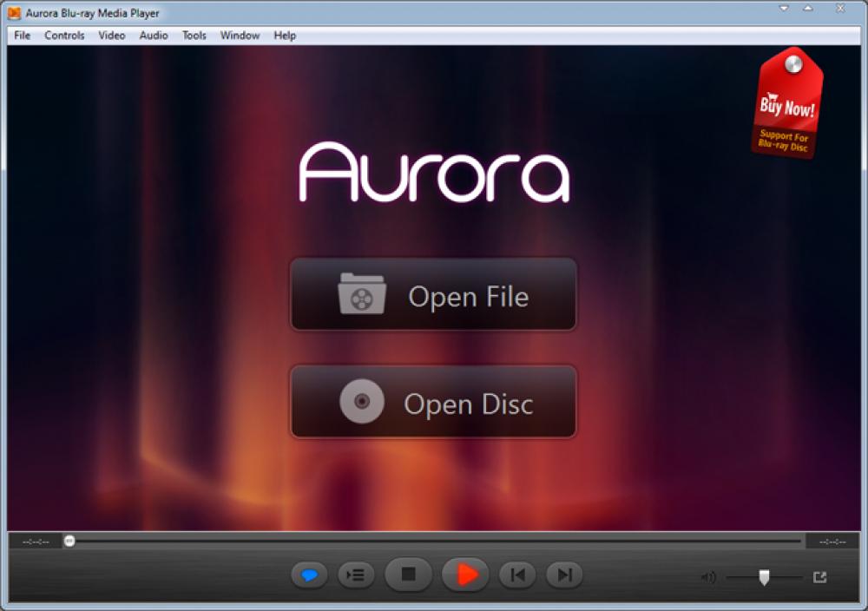
Task: Open the File menu
Action: coord(21,36)
